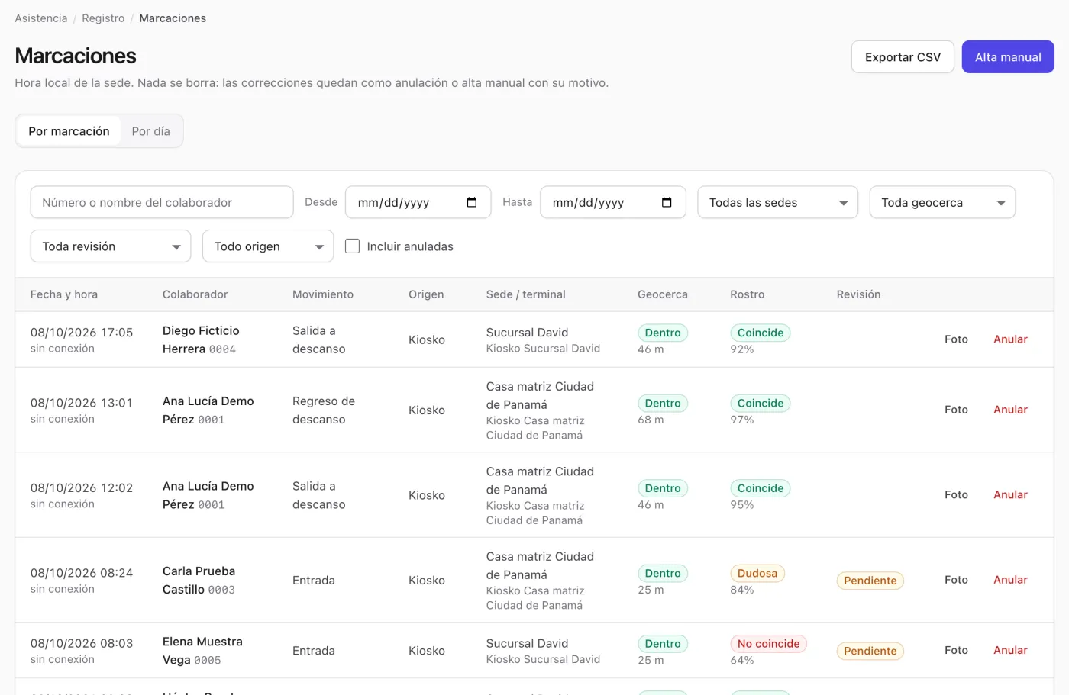Click Pendiente badge in Carla Prueba Castillo row

point(870,581)
